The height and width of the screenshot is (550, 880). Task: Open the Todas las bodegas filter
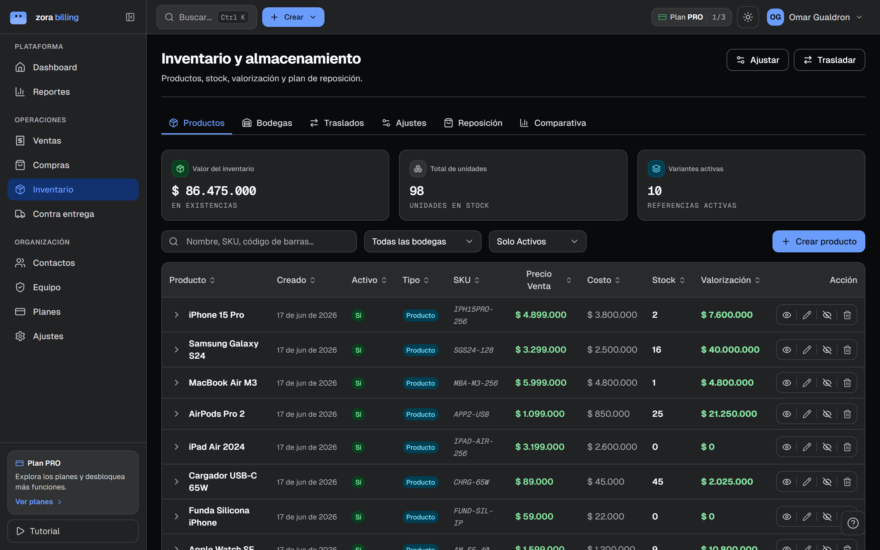point(423,241)
